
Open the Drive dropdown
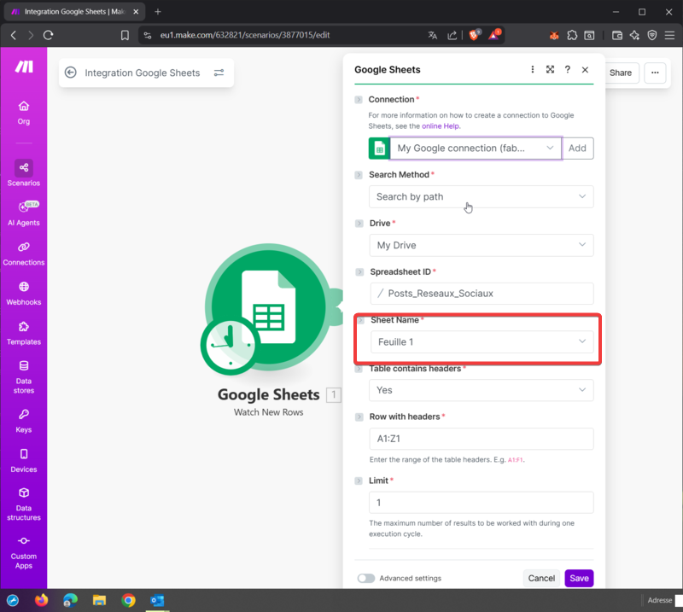coord(481,245)
